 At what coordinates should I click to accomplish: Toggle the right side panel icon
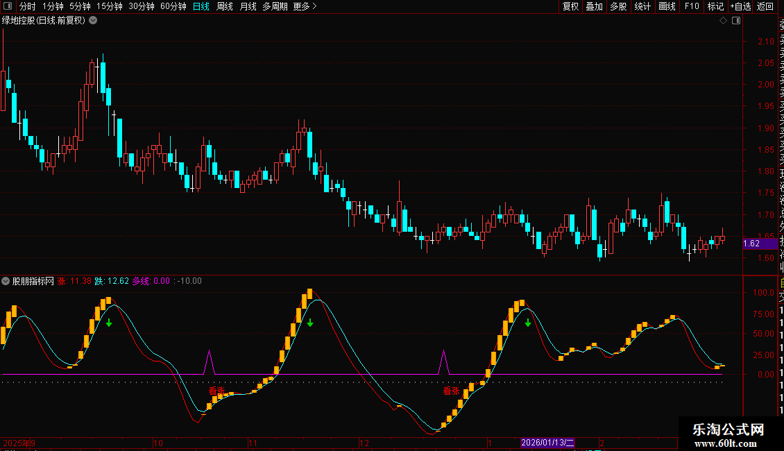[735, 20]
